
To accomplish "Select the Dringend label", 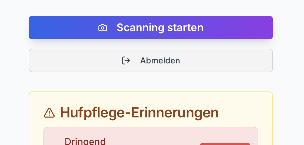I will (85, 141).
